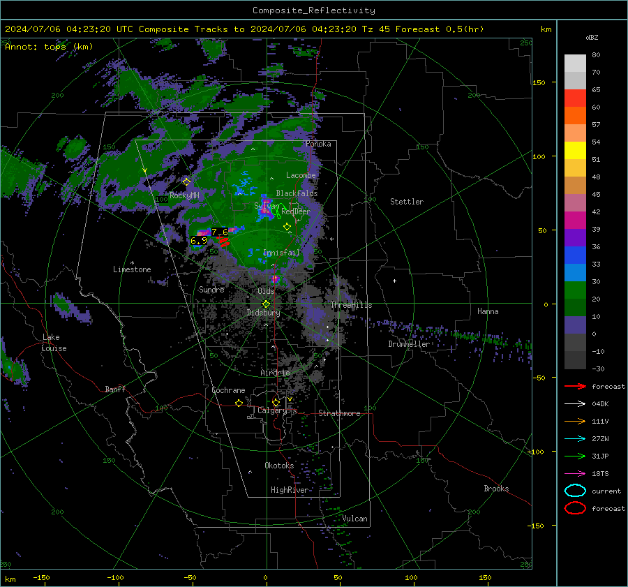Image resolution: width=628 pixels, height=587 pixels.
Task: Click the Airdrie city label
Action: [x=275, y=373]
